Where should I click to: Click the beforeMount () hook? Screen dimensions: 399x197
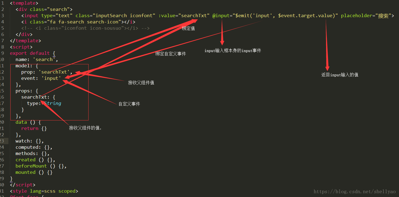(x=41, y=166)
